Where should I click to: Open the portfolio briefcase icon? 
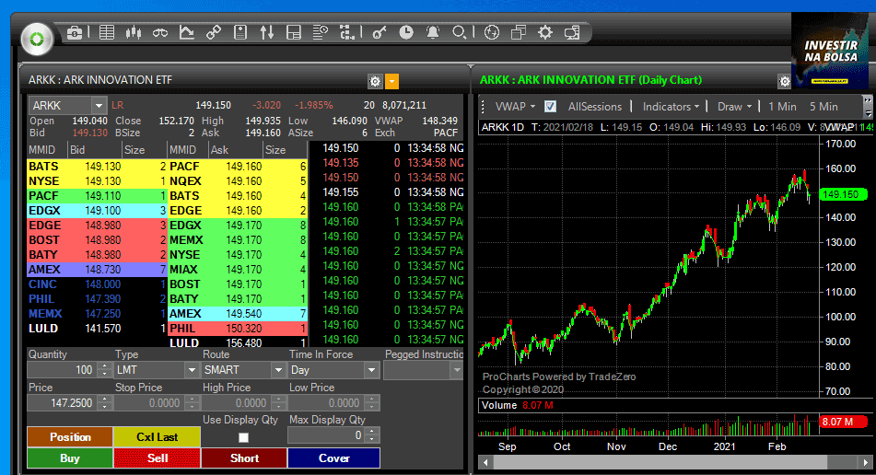click(75, 32)
